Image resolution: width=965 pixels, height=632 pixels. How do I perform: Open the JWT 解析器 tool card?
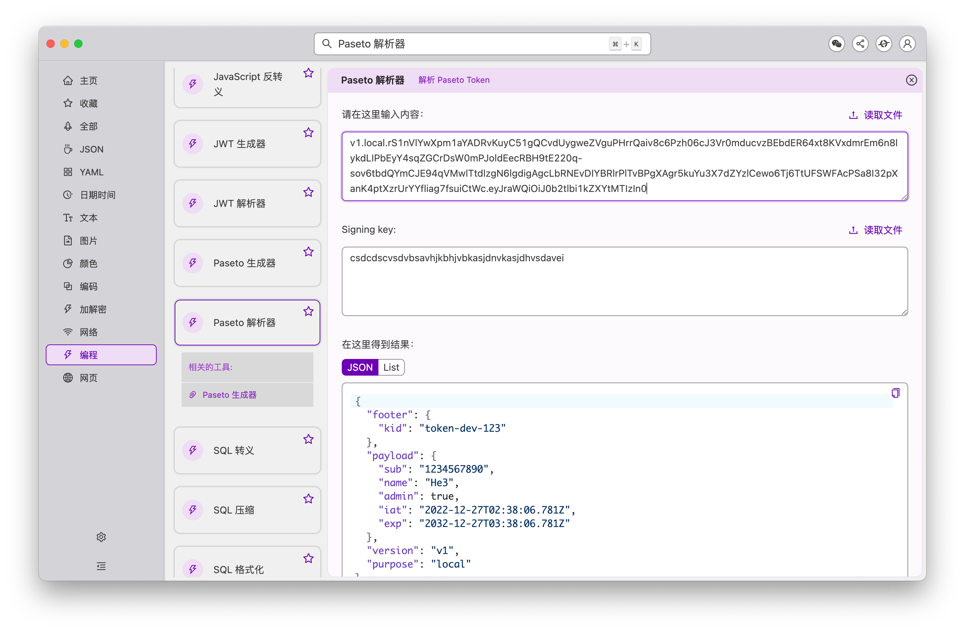click(247, 203)
